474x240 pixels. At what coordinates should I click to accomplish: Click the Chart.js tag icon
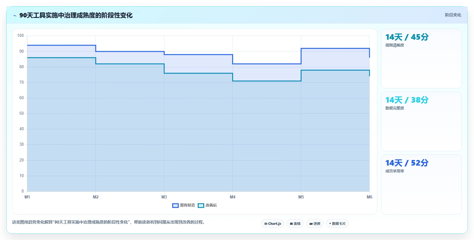266,224
